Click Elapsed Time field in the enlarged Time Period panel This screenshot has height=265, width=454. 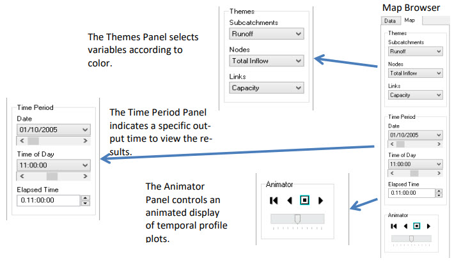pyautogui.click(x=48, y=200)
